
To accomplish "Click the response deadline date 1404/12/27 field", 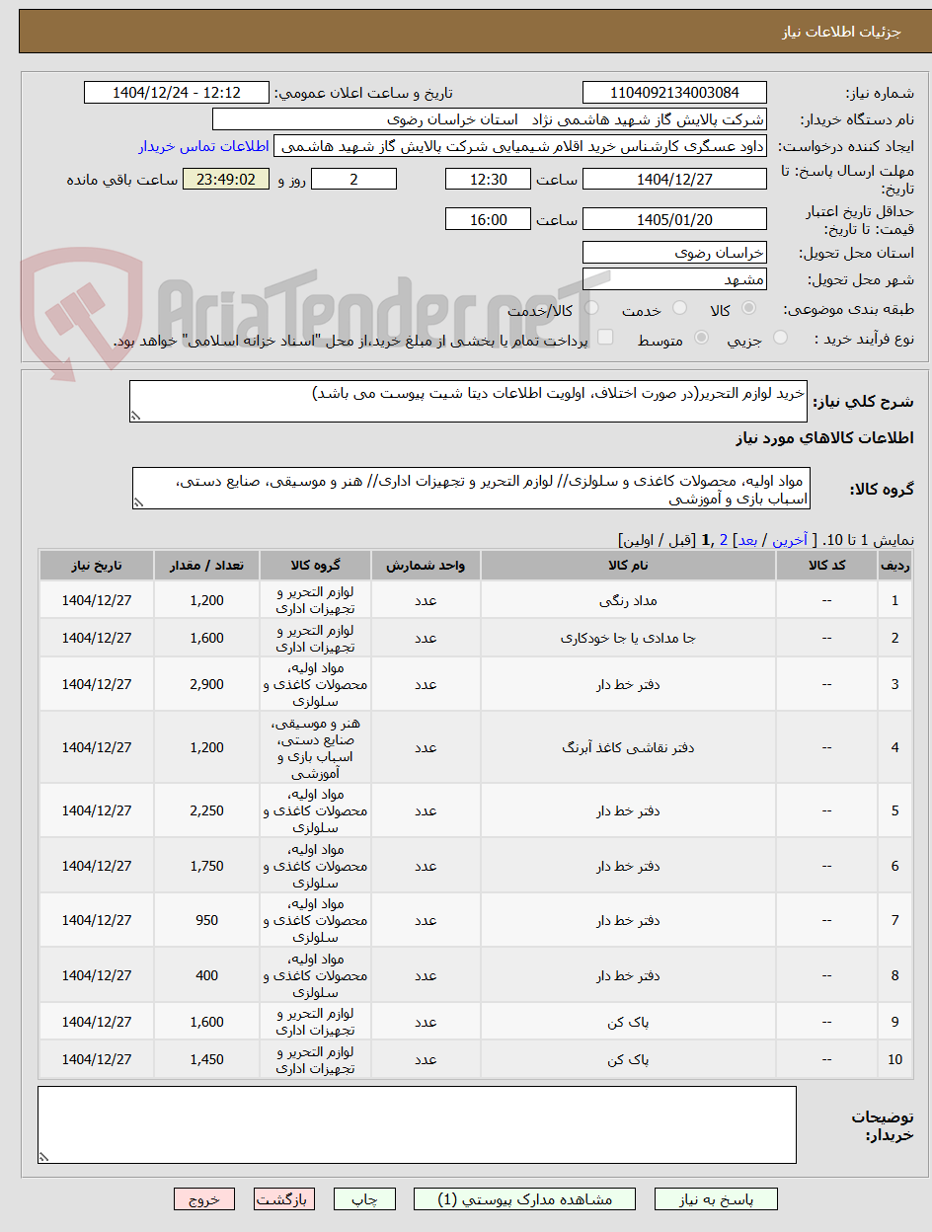I will tap(674, 179).
